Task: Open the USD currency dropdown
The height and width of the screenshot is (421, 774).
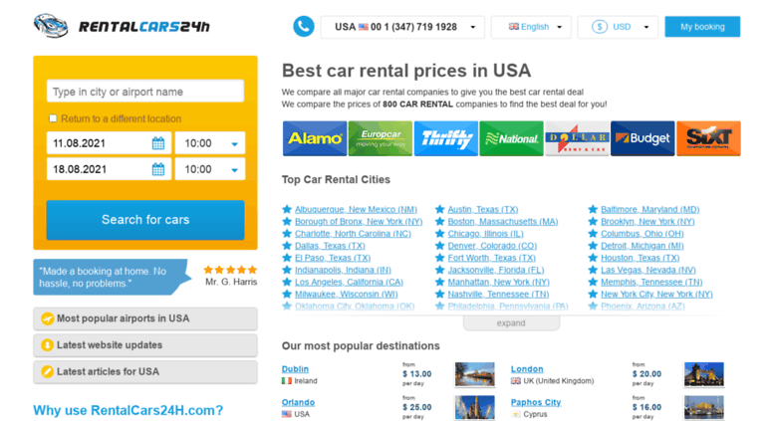Action: [618, 27]
